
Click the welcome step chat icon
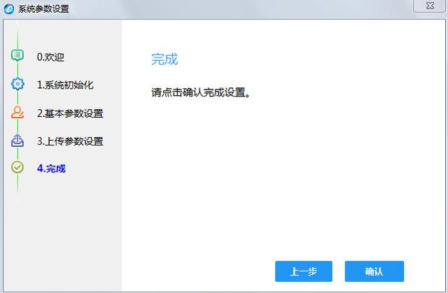17,56
